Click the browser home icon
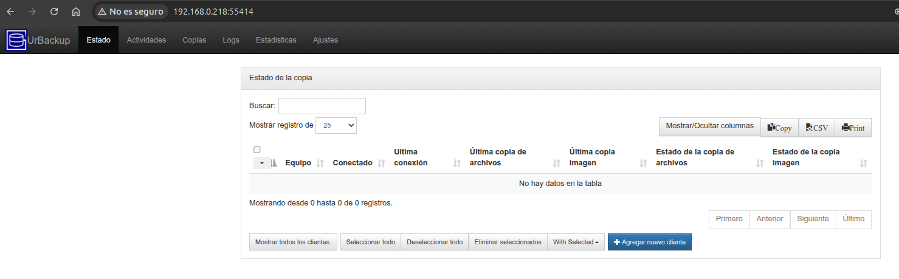This screenshot has height=279, width=899. click(x=75, y=12)
